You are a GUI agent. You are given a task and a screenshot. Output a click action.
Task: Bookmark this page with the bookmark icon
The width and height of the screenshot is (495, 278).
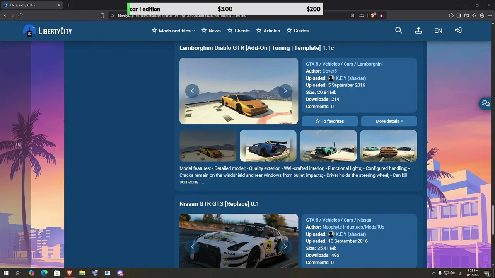102,15
